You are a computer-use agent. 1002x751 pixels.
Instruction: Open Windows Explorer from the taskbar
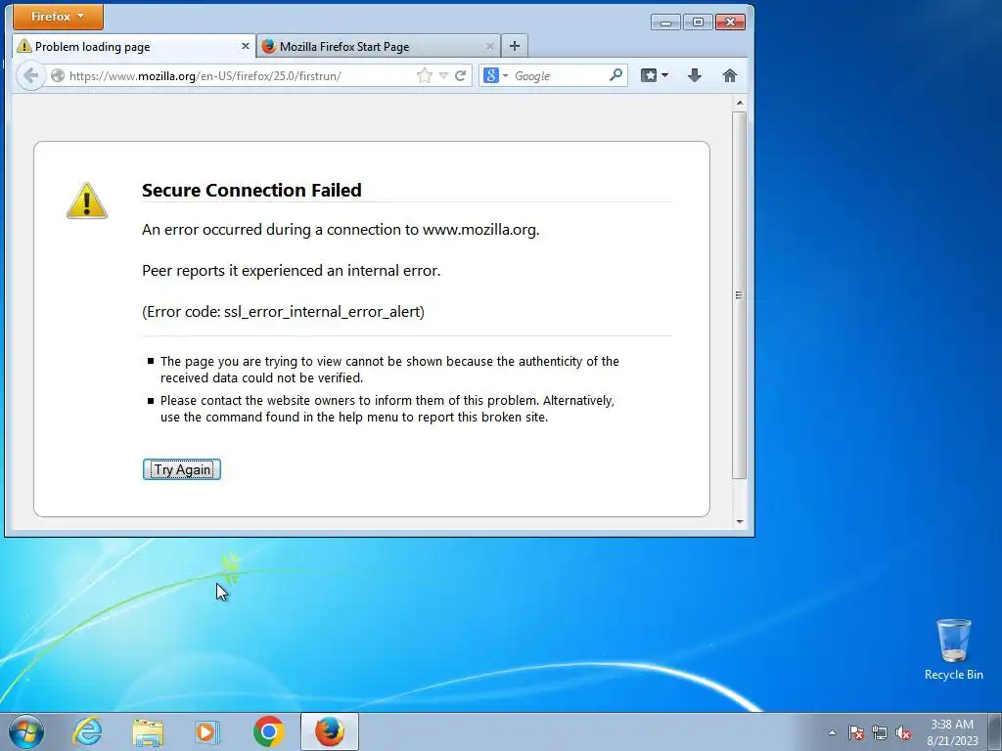[x=148, y=731]
